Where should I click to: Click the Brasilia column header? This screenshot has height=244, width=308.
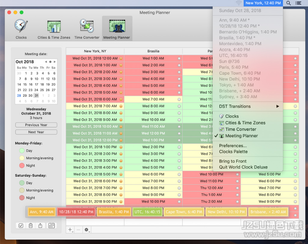(x=153, y=51)
